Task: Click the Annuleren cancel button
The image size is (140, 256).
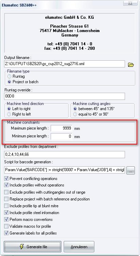Action: point(79,247)
